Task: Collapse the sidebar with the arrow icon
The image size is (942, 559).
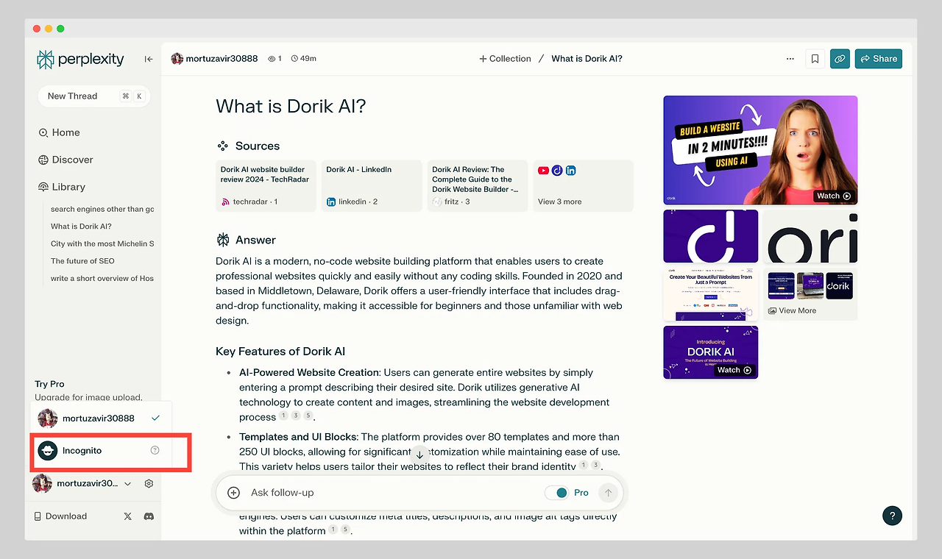Action: (x=149, y=59)
